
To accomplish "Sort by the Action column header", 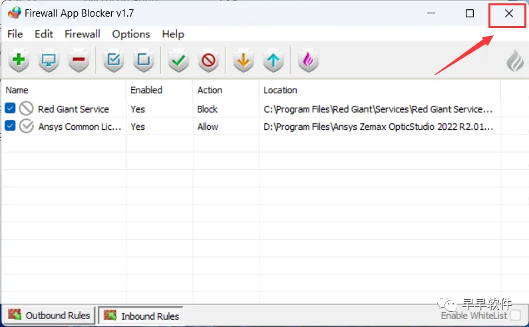I will 210,90.
